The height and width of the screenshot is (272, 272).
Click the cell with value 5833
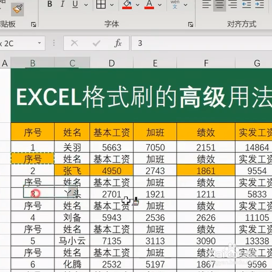click(254, 194)
